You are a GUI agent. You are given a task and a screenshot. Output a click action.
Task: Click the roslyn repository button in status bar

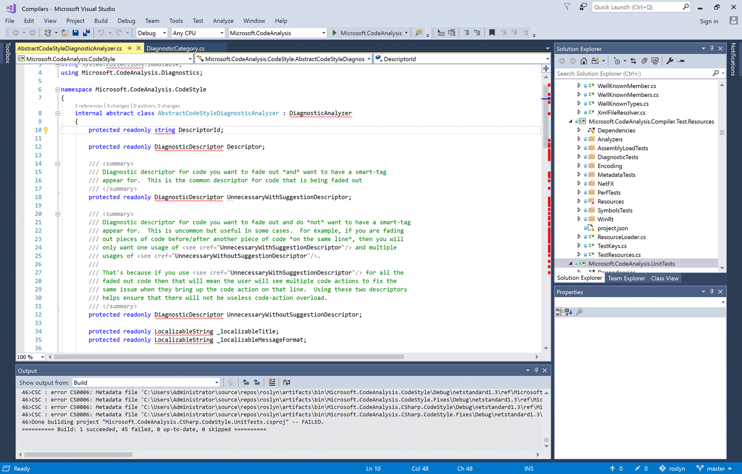672,469
